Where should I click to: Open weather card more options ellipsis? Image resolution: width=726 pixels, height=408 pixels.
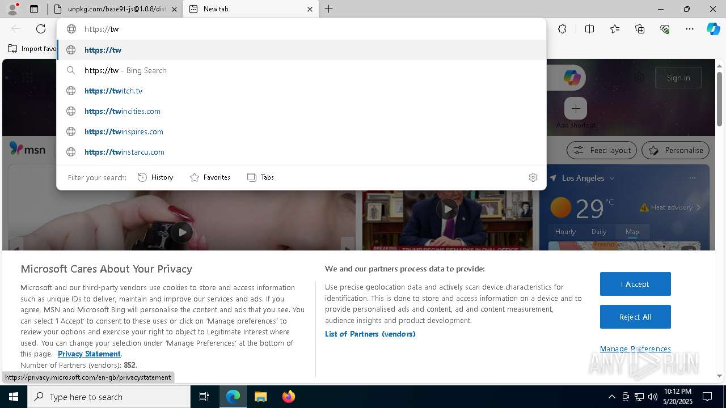click(x=693, y=178)
